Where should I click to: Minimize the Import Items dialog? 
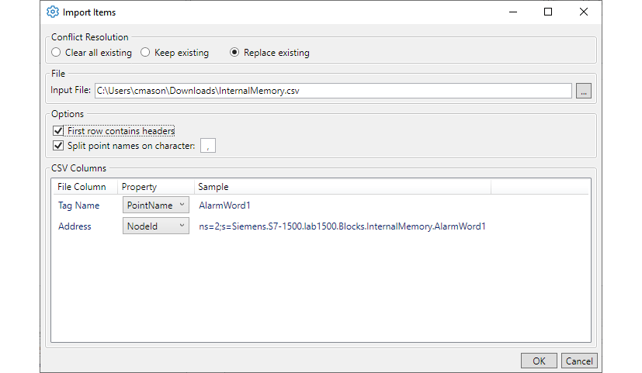pos(512,12)
